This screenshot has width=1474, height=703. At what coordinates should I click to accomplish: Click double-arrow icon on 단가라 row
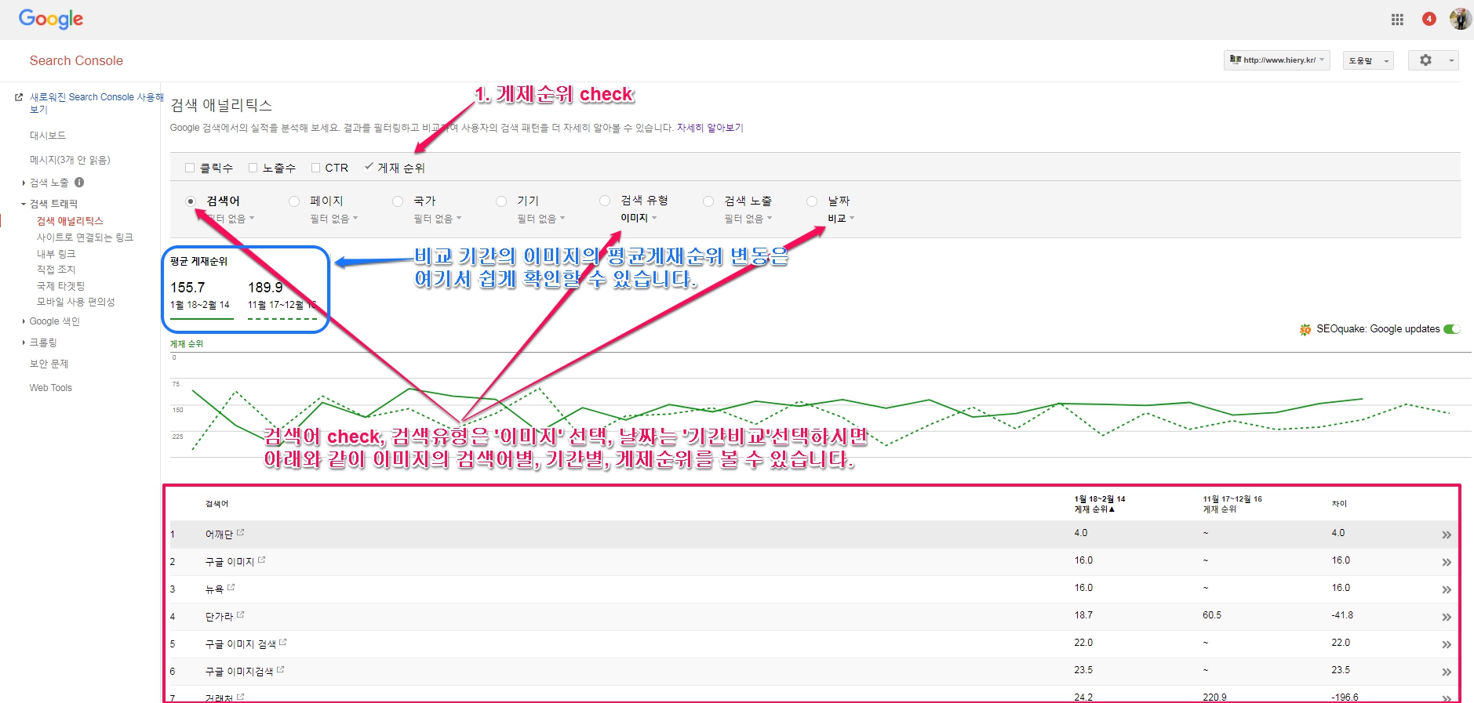pos(1446,618)
